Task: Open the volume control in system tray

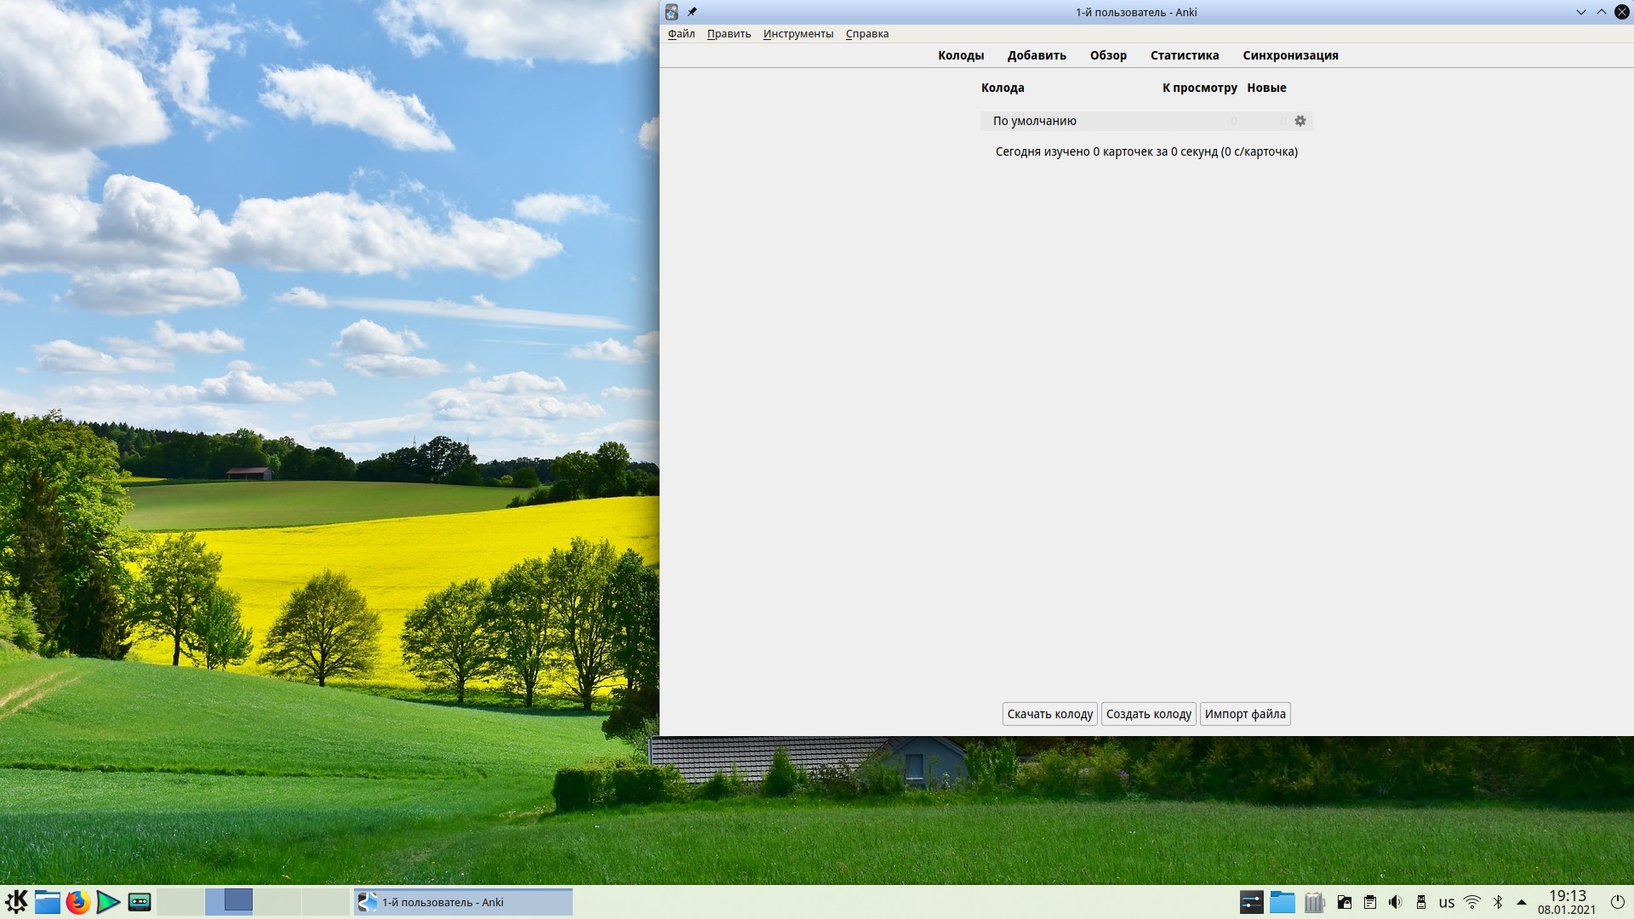Action: [x=1395, y=902]
